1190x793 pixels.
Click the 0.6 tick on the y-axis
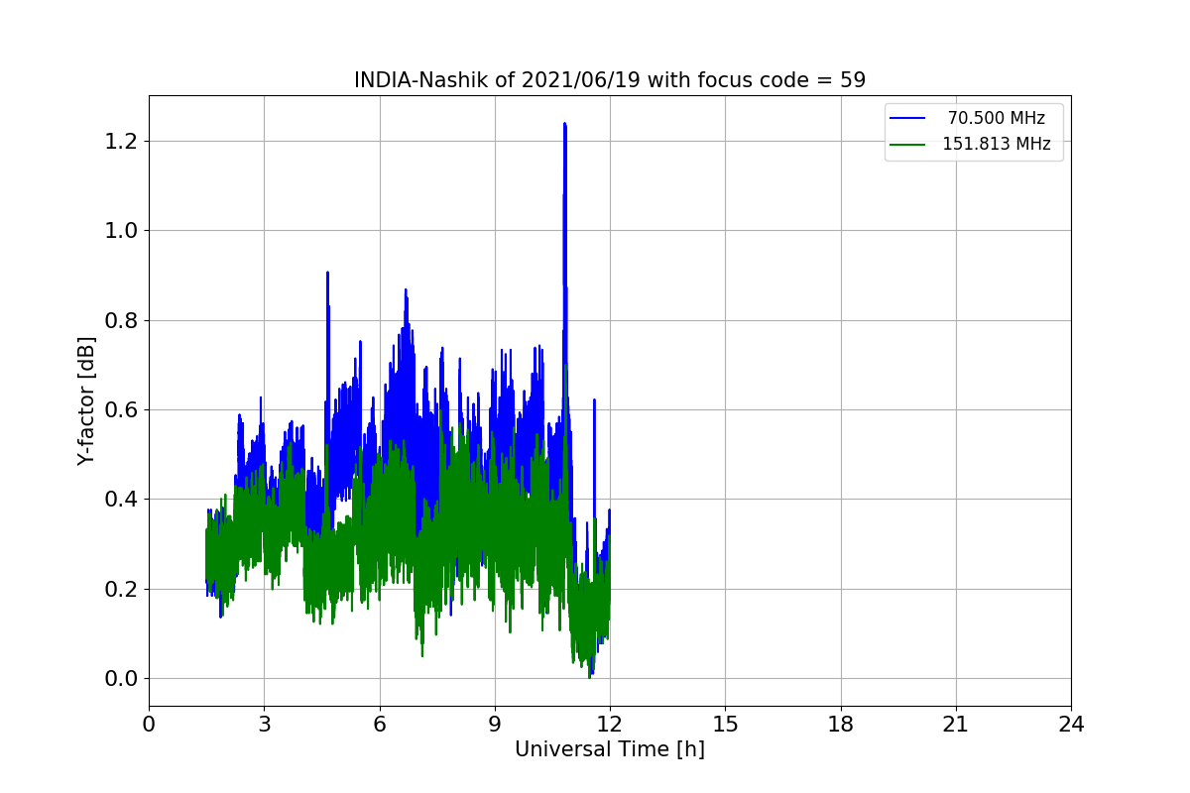coord(120,409)
